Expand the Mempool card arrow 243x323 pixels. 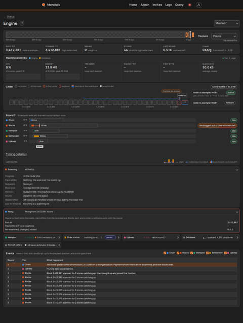click(59, 237)
